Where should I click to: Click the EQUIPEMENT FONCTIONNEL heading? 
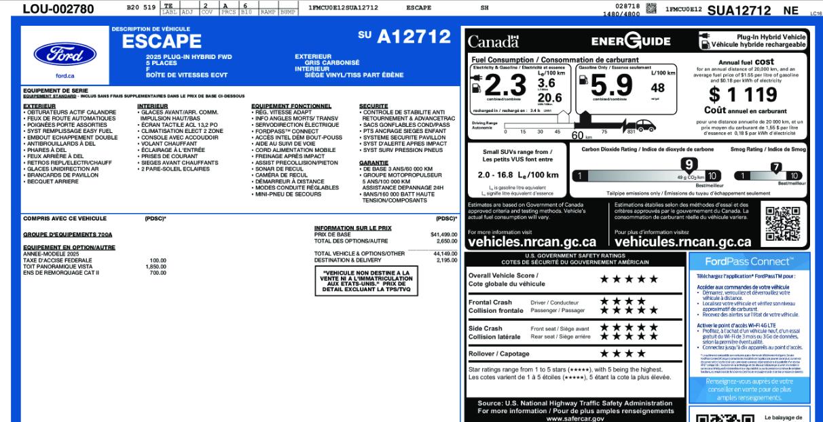point(291,106)
